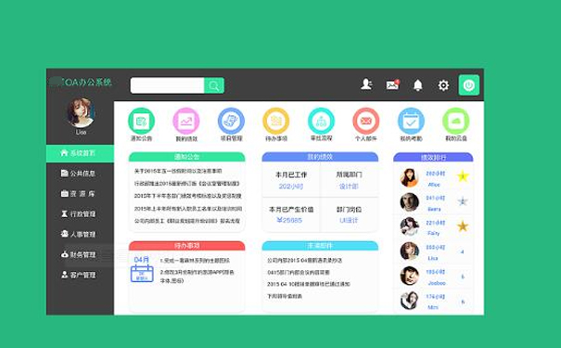Click the 202小时 value under 本月已工作
This screenshot has width=561, height=348.
pyautogui.click(x=291, y=187)
